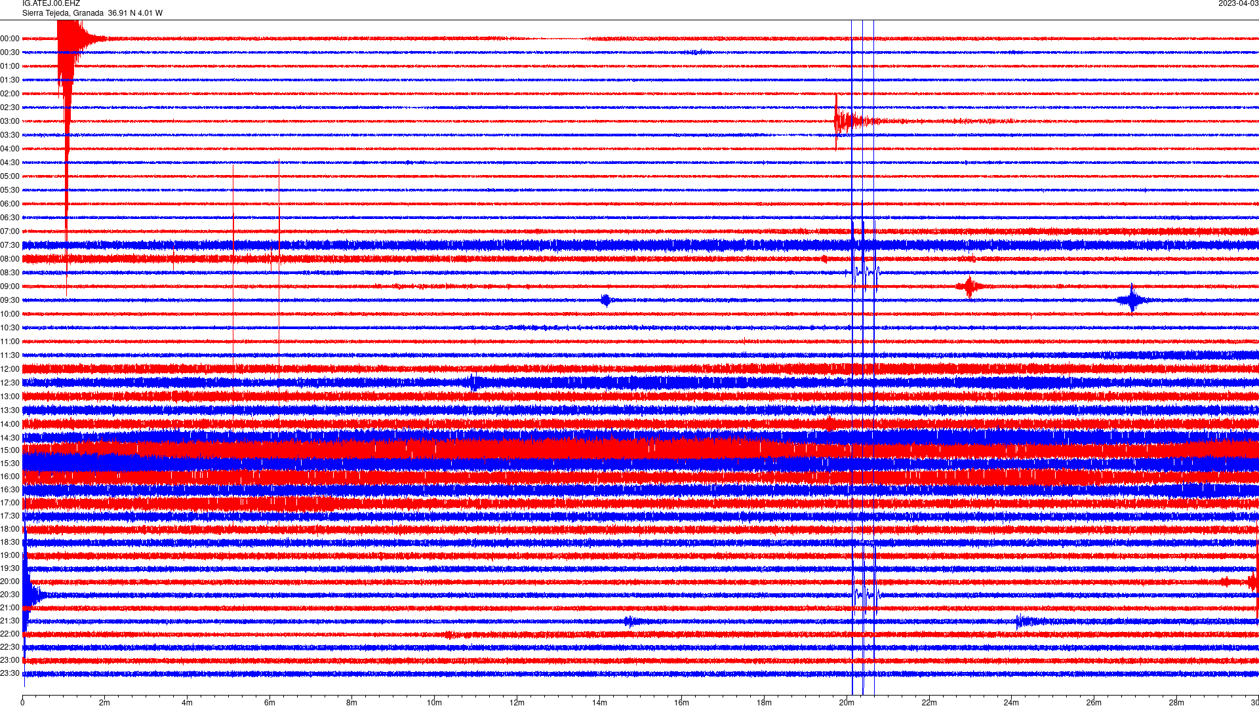1259x708 pixels.
Task: Click the station code IG.ATEJ.00.EHZ
Action: (x=51, y=4)
